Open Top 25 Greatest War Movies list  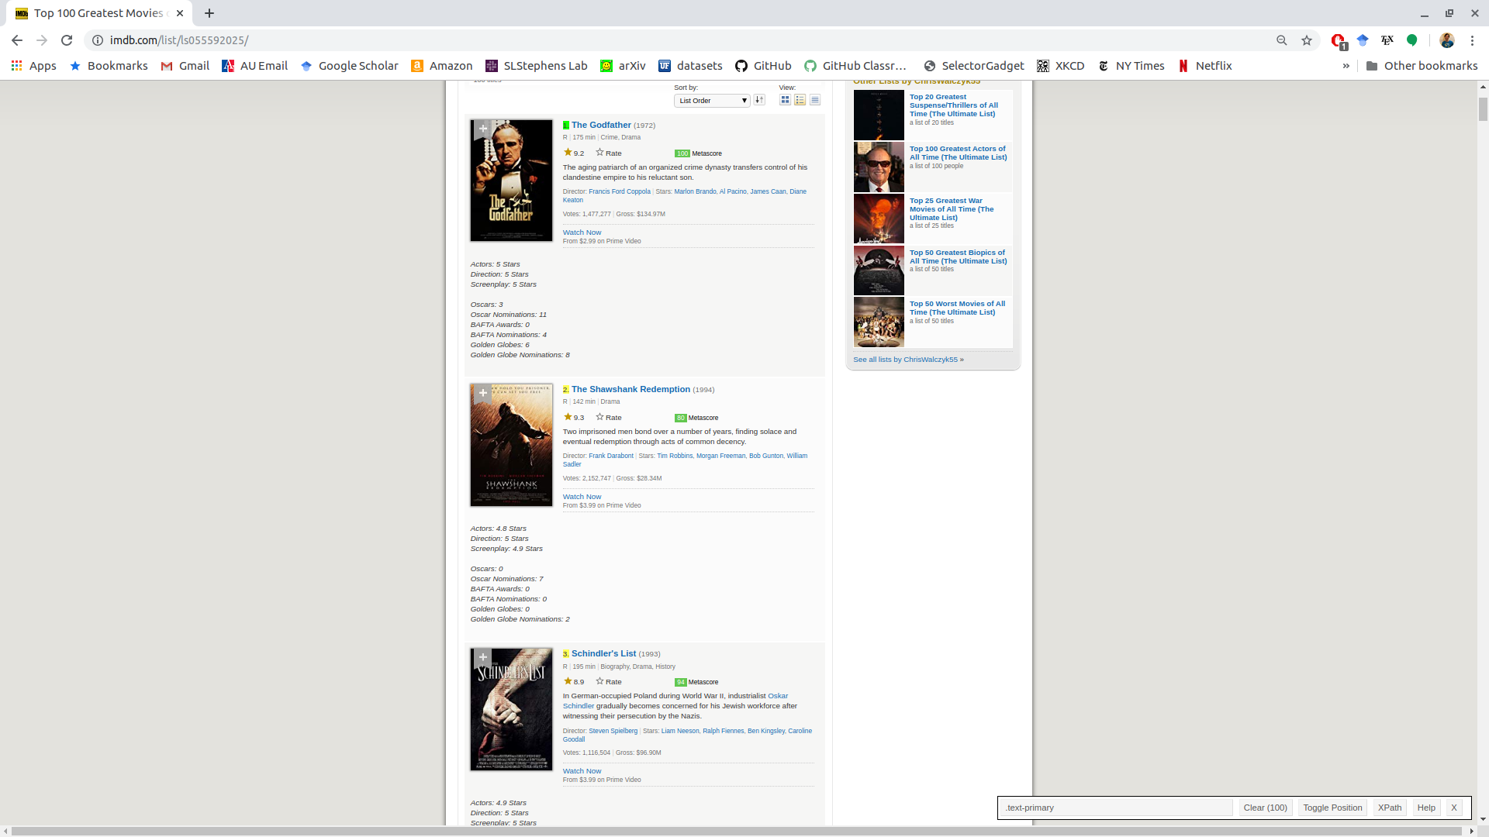(x=952, y=209)
